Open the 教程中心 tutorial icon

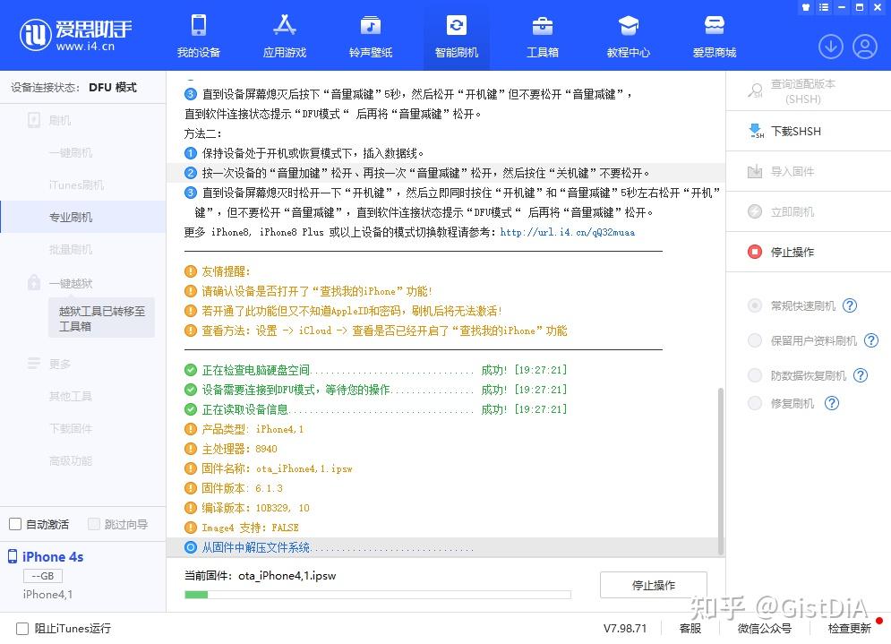click(x=629, y=26)
